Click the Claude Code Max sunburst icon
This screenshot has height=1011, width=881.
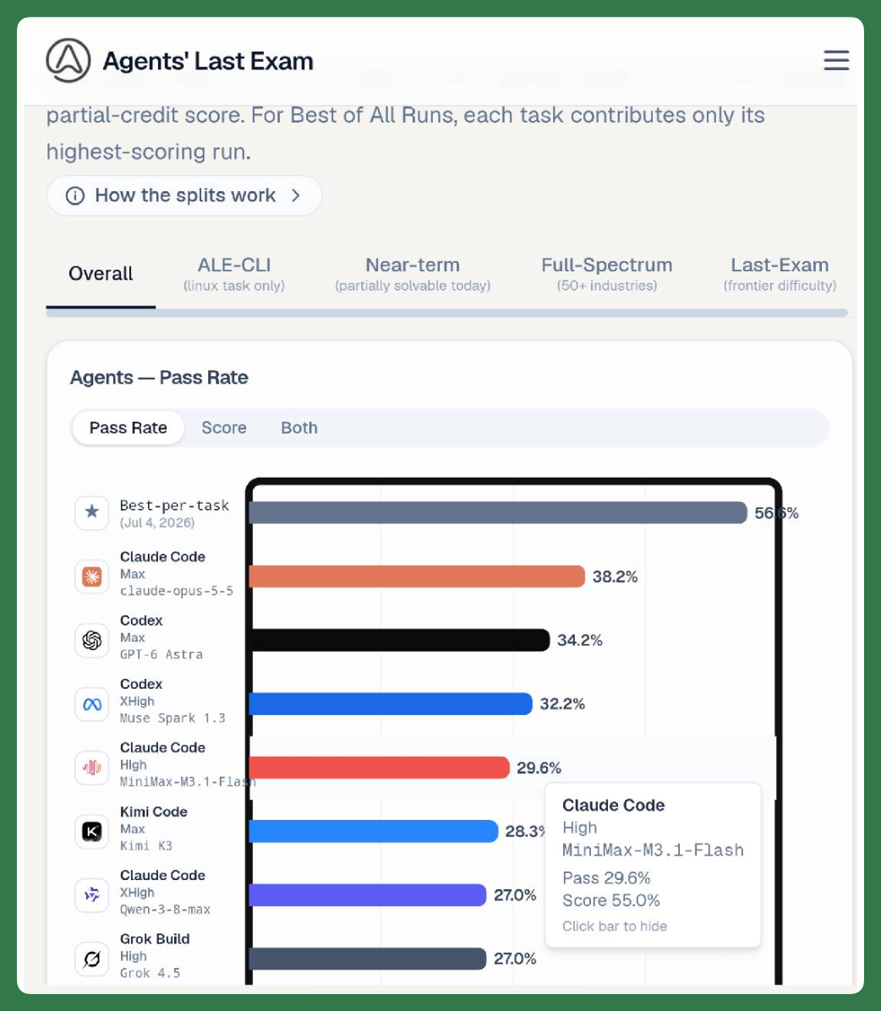91,577
